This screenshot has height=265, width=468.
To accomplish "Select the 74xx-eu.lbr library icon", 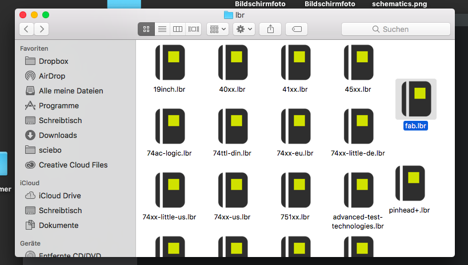I will 296,127.
